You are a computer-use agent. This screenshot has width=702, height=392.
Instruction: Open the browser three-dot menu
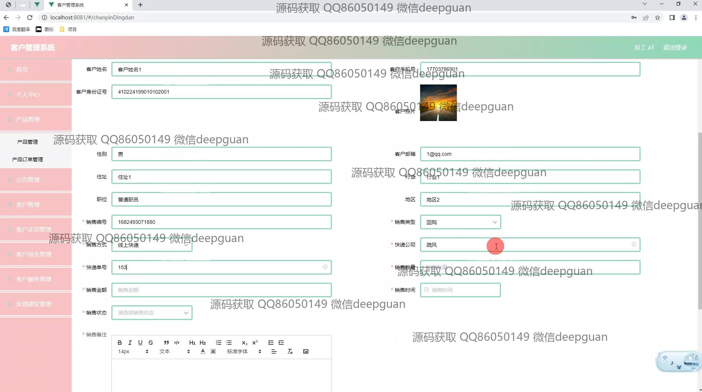pyautogui.click(x=696, y=18)
